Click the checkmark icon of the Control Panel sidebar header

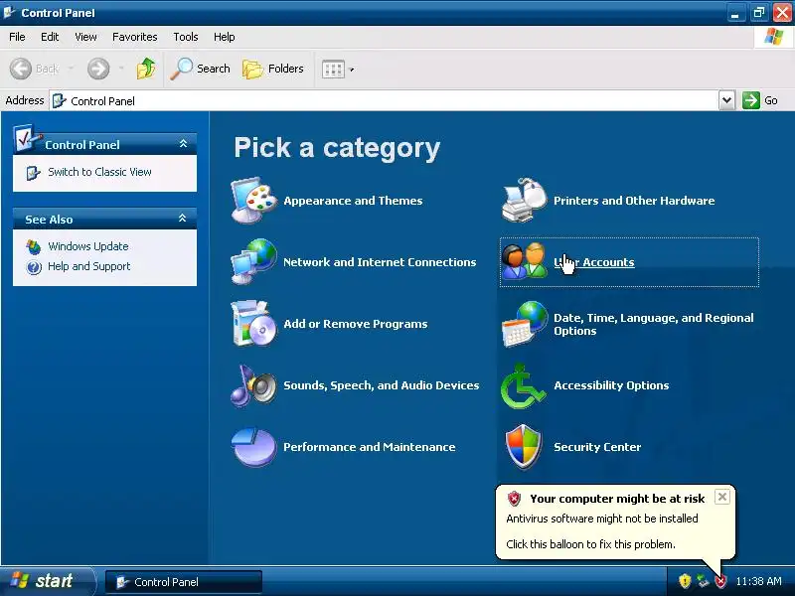(x=28, y=138)
